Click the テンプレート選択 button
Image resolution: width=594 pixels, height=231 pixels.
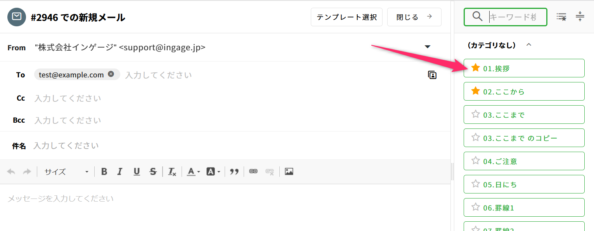[346, 17]
